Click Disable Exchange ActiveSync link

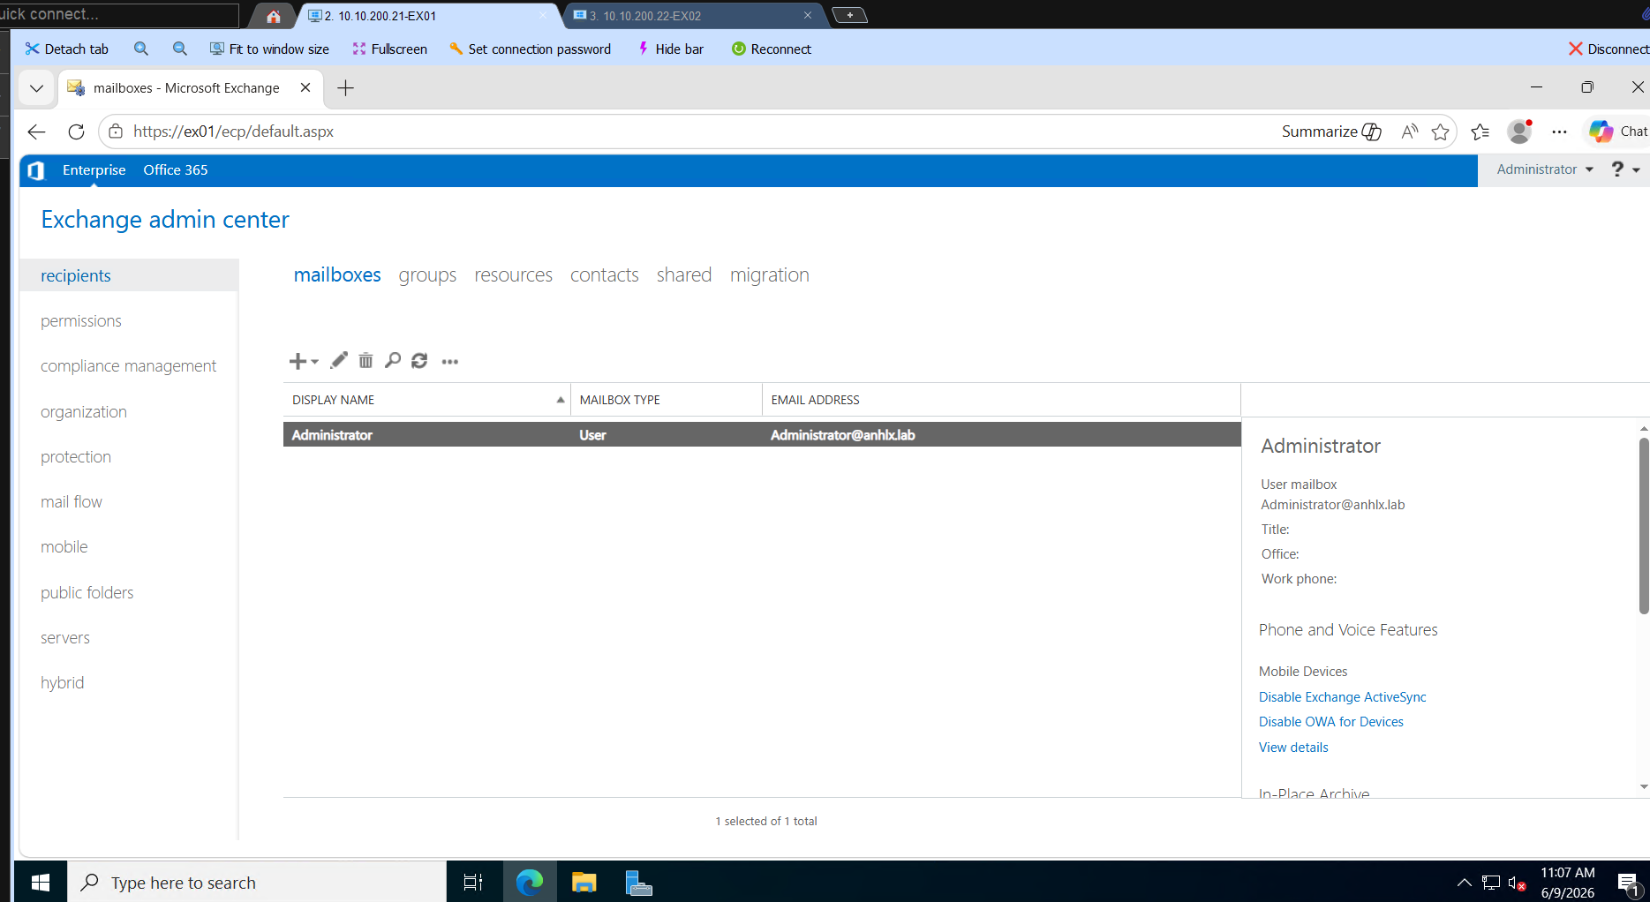click(x=1343, y=697)
